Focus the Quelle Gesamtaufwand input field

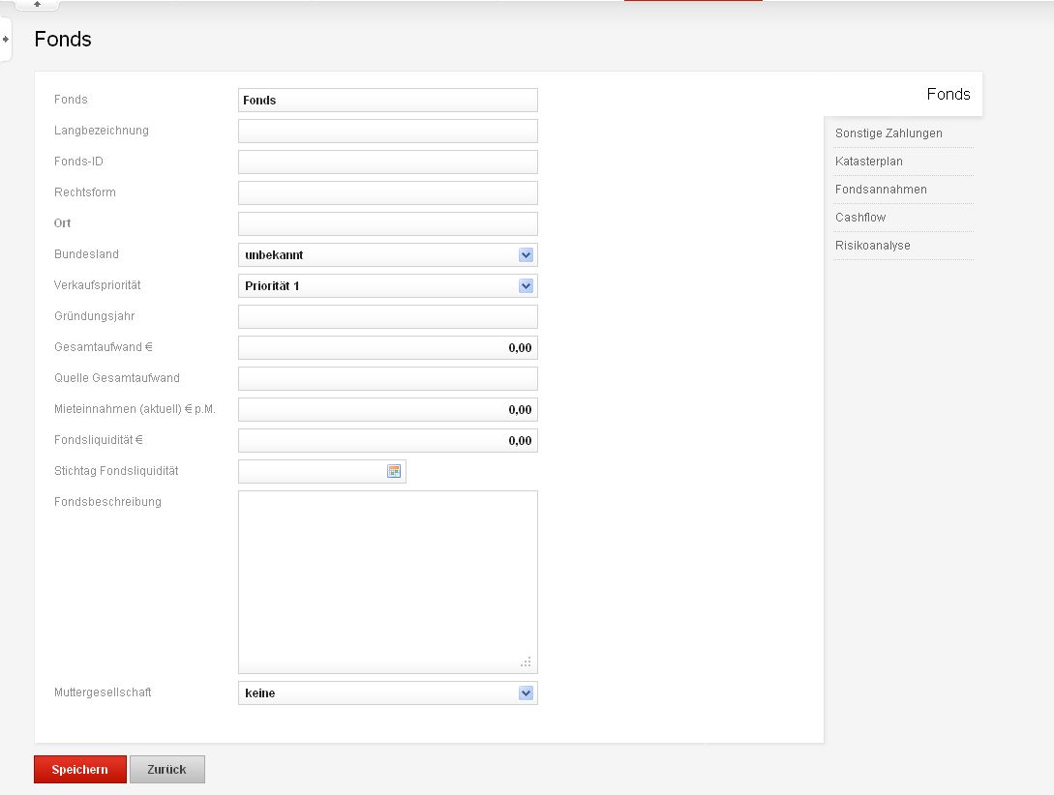[x=388, y=378]
